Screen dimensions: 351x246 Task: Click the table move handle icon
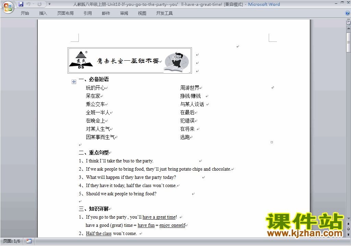tap(74, 82)
